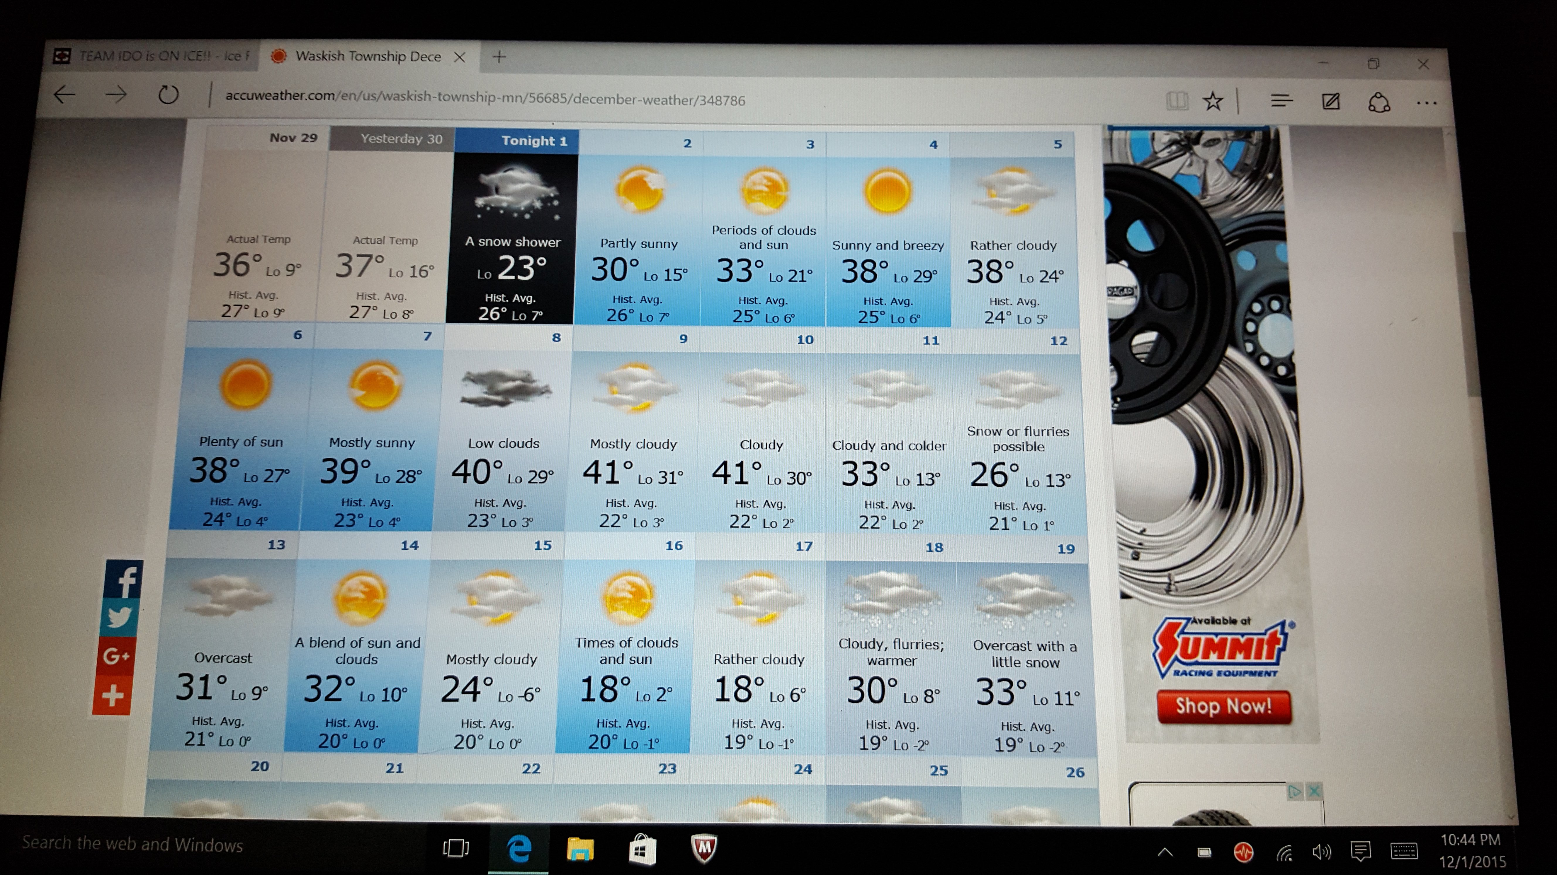Click the red heartbeat monitor tray icon

click(1243, 852)
